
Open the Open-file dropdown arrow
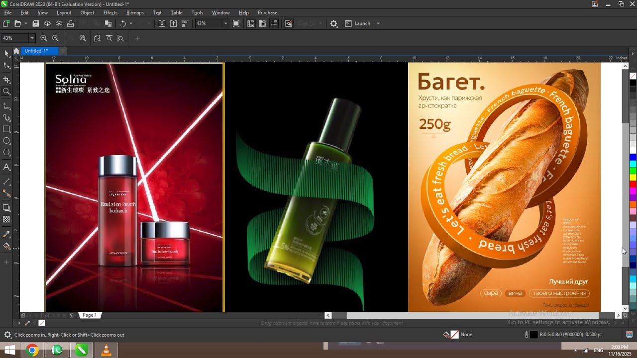tap(25, 23)
